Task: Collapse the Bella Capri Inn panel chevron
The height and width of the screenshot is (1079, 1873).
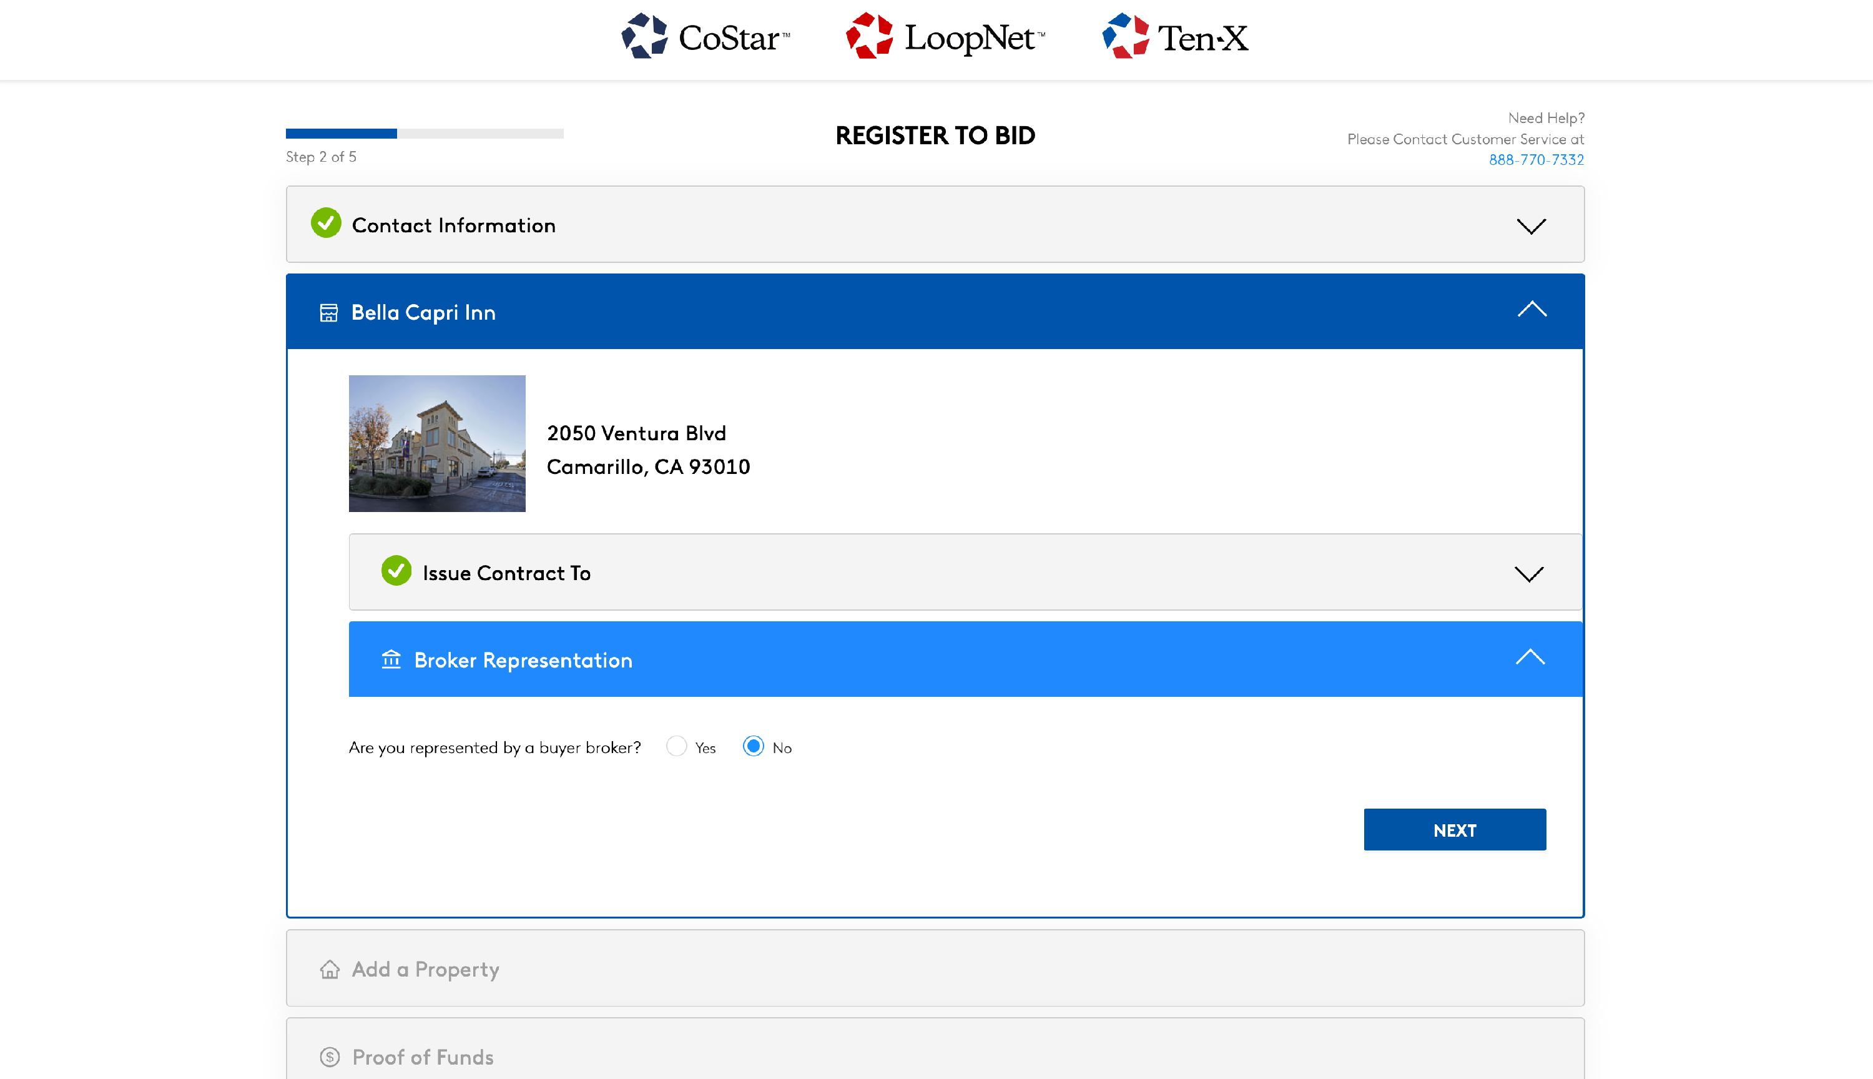Action: coord(1531,310)
